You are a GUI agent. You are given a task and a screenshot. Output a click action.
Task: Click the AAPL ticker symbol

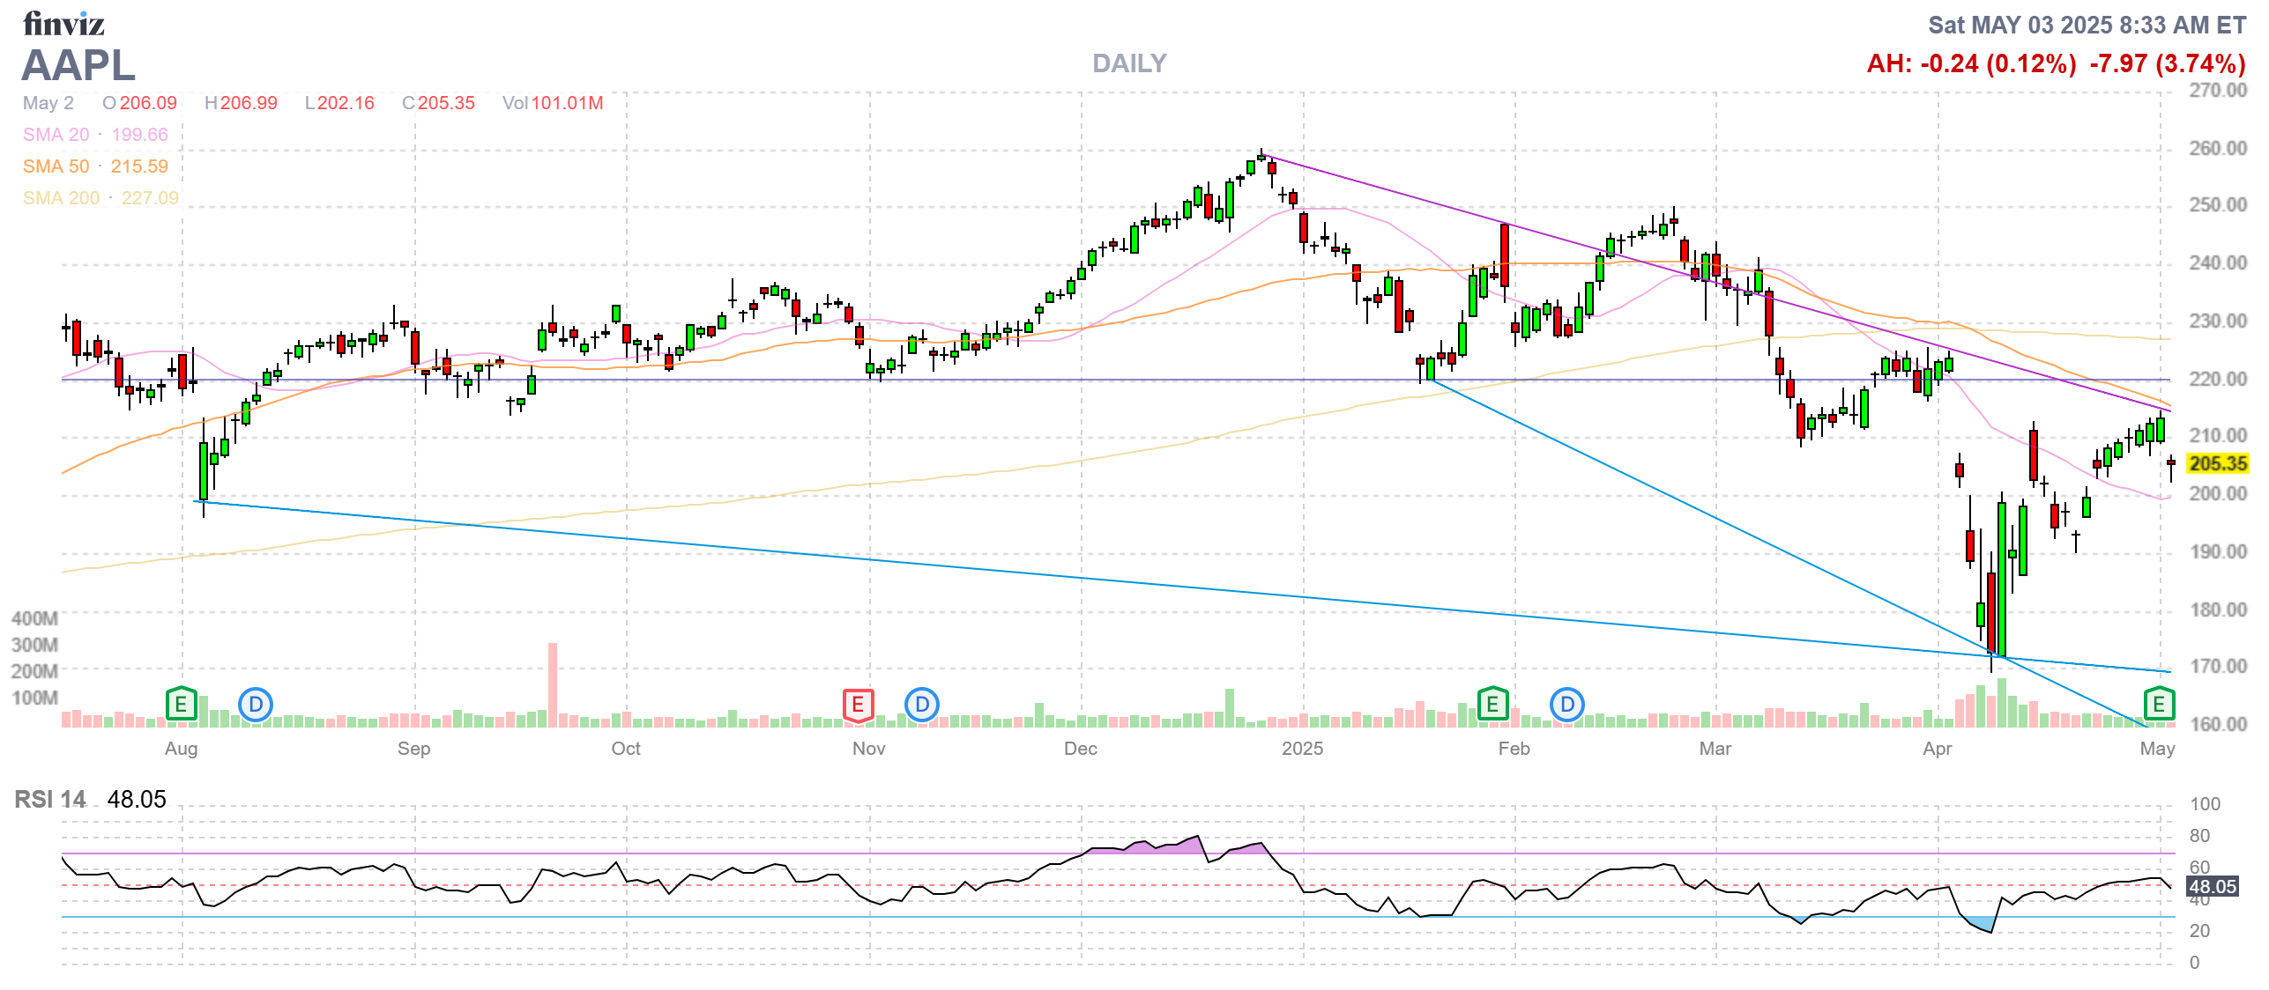[x=78, y=65]
